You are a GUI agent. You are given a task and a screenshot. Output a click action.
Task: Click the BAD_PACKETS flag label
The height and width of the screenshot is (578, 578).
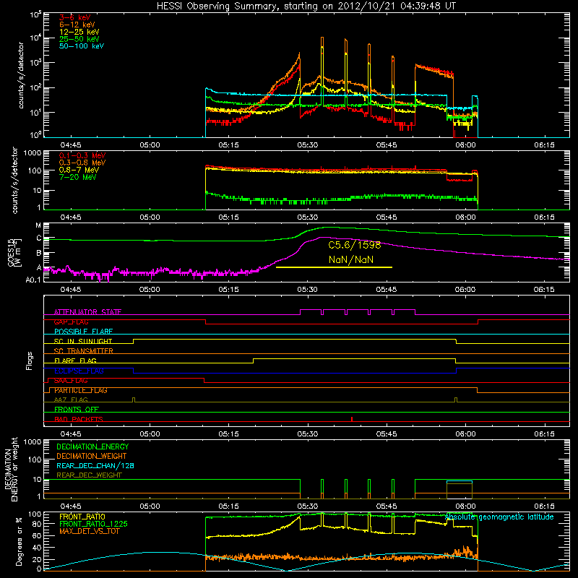coord(79,419)
